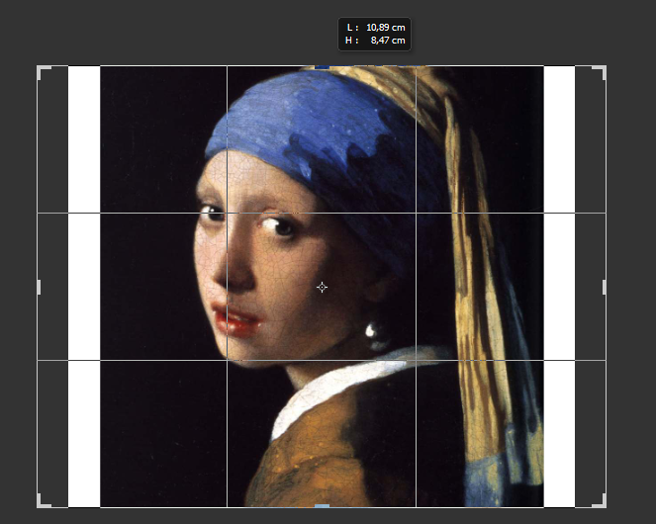Click the L/H dimensions tooltip
Screen dimensions: 656x524
[x=374, y=33]
